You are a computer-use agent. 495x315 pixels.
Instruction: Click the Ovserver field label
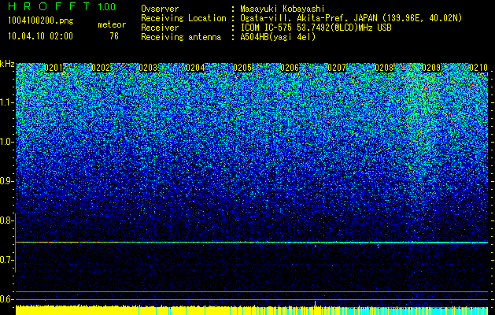coord(160,9)
